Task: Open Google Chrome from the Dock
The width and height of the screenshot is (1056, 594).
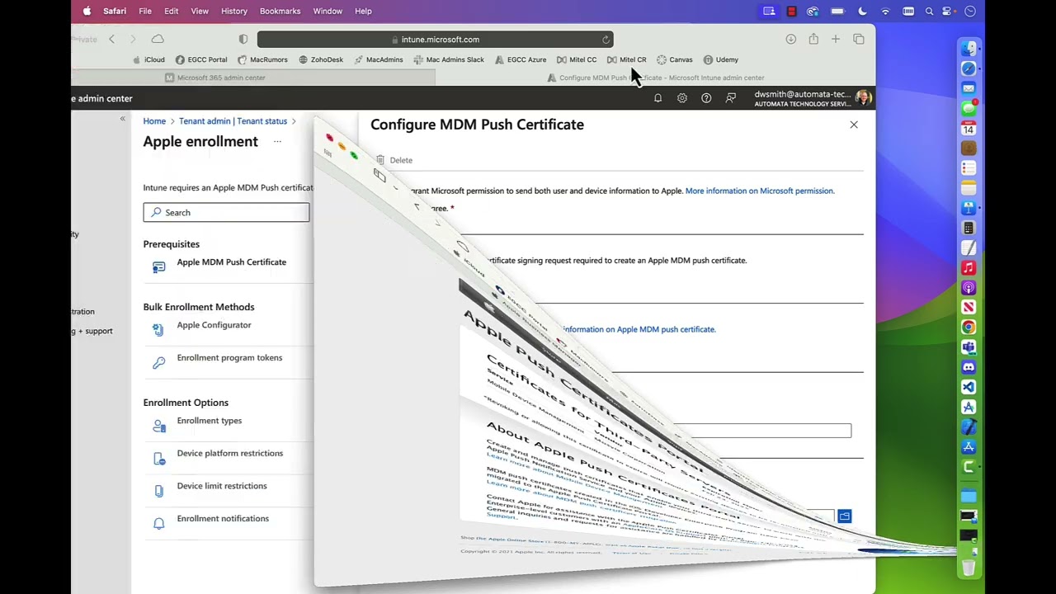Action: 969,328
